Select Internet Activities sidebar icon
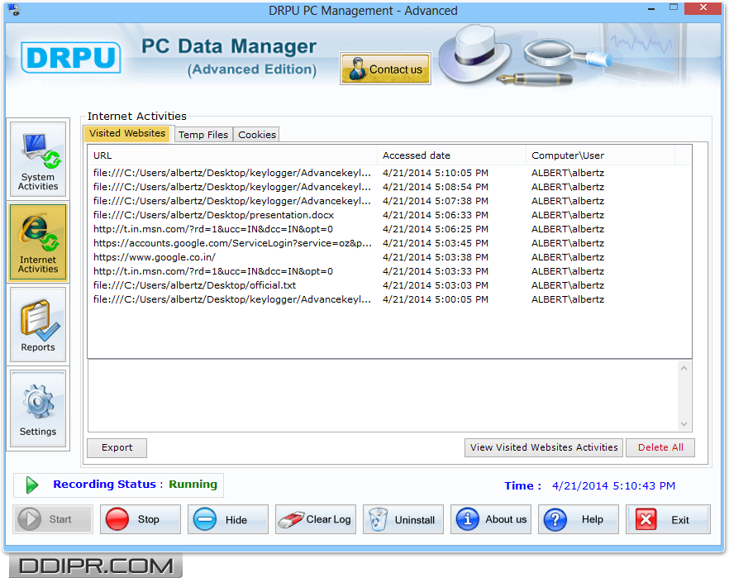The width and height of the screenshot is (729, 578). click(38, 242)
